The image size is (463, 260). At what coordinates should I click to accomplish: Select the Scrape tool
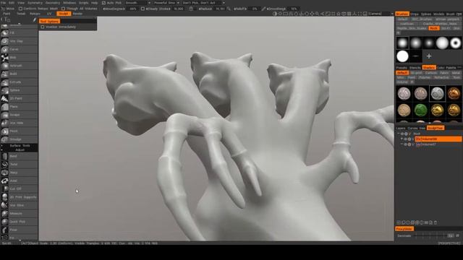point(20,115)
